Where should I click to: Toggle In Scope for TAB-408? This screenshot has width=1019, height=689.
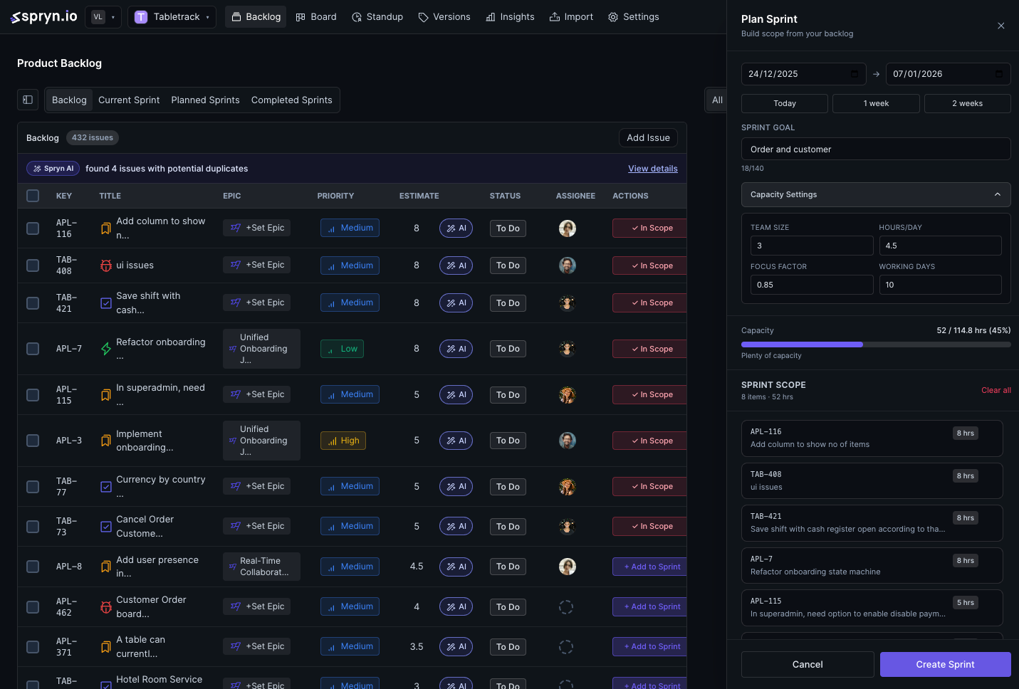(x=649, y=265)
